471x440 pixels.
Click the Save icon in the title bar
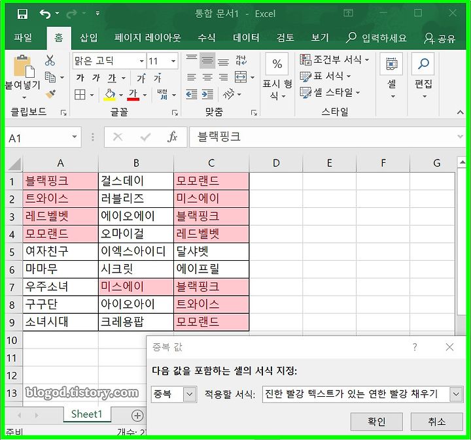[22, 14]
